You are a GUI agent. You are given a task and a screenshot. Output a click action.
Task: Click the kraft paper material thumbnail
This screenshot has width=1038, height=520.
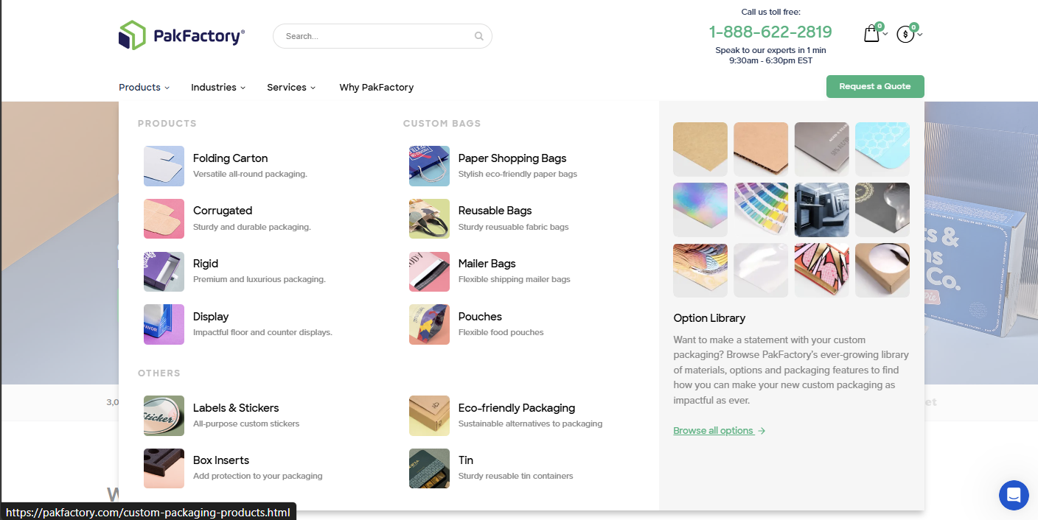coord(700,149)
